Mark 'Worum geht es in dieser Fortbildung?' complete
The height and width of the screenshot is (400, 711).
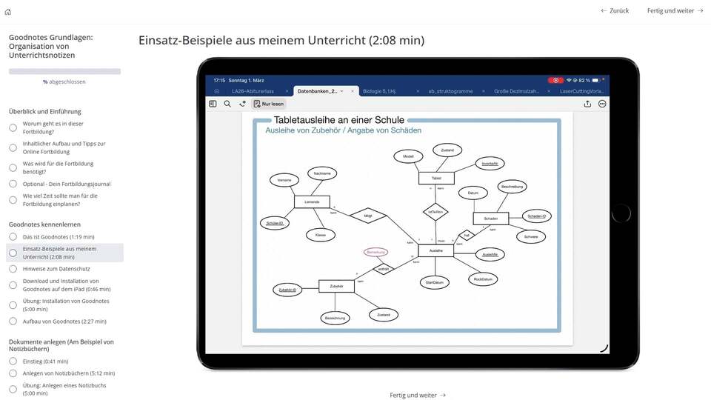13,128
